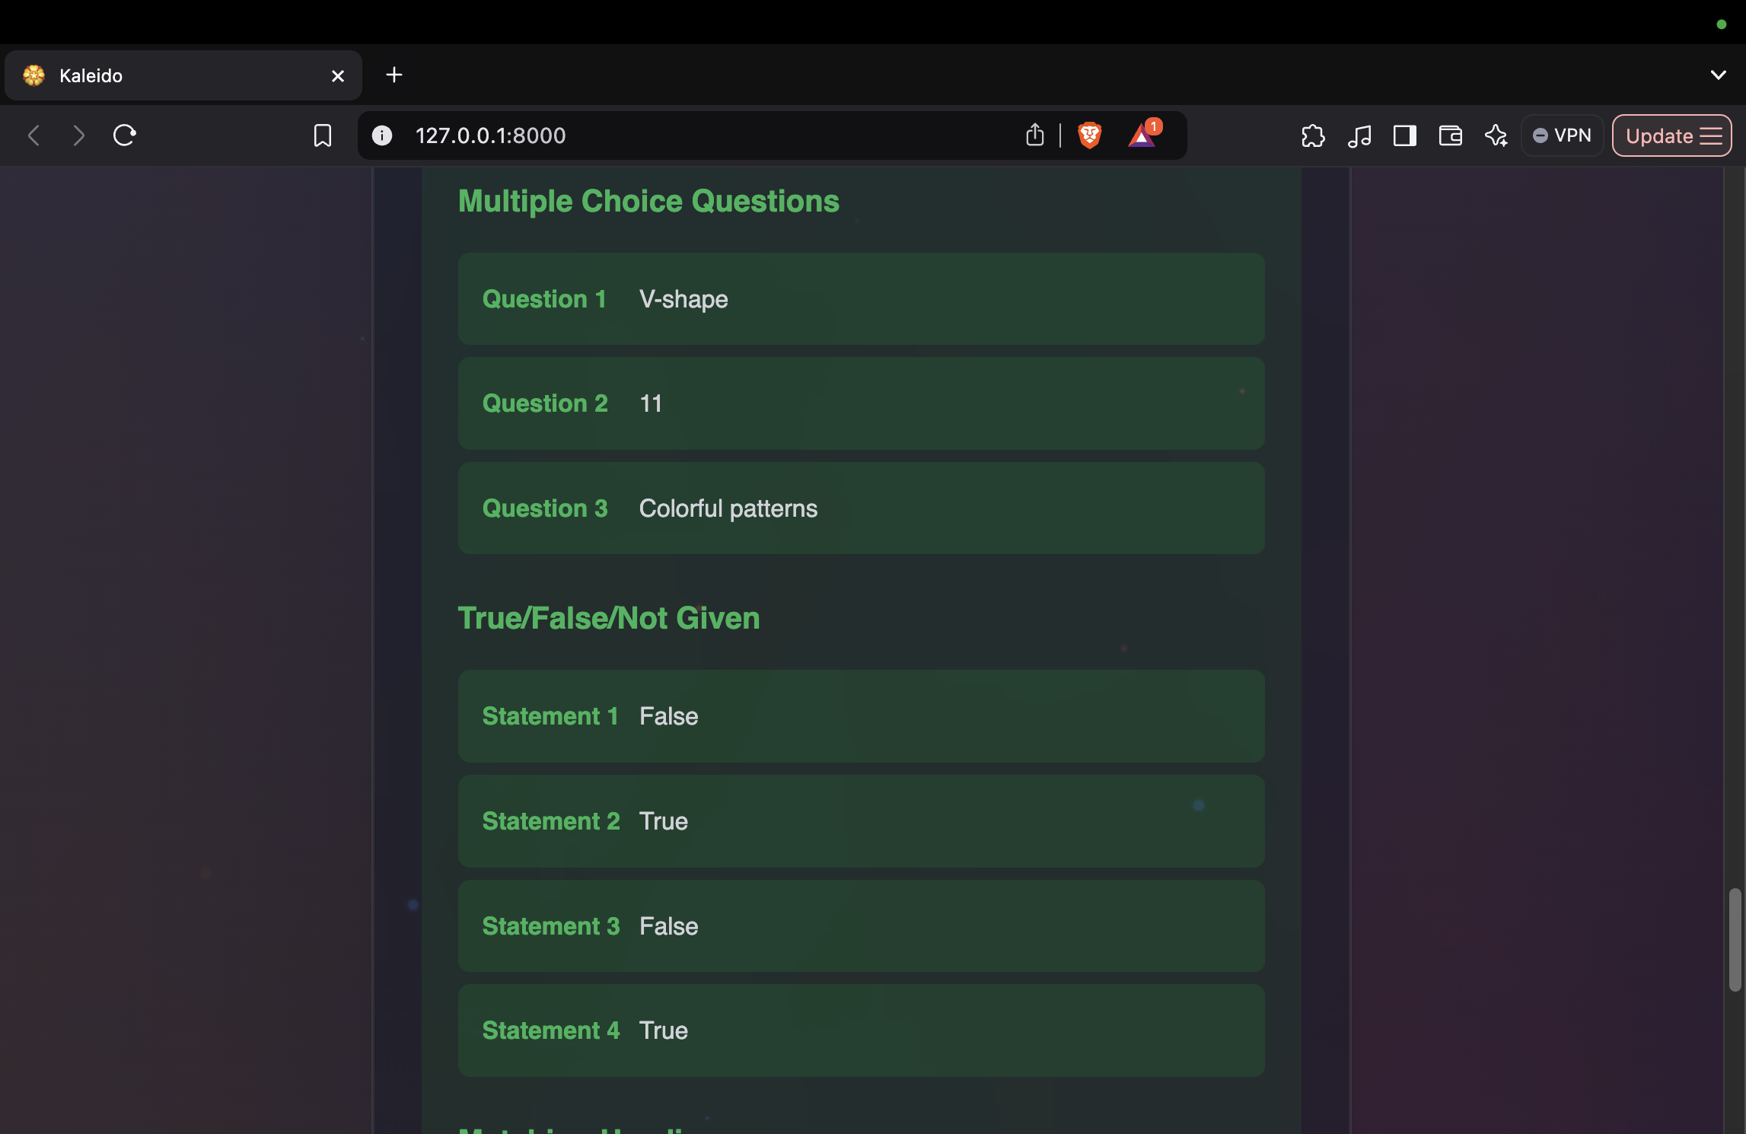Open Brave Rewards triangle icon
Image resolution: width=1746 pixels, height=1134 pixels.
pyautogui.click(x=1142, y=135)
